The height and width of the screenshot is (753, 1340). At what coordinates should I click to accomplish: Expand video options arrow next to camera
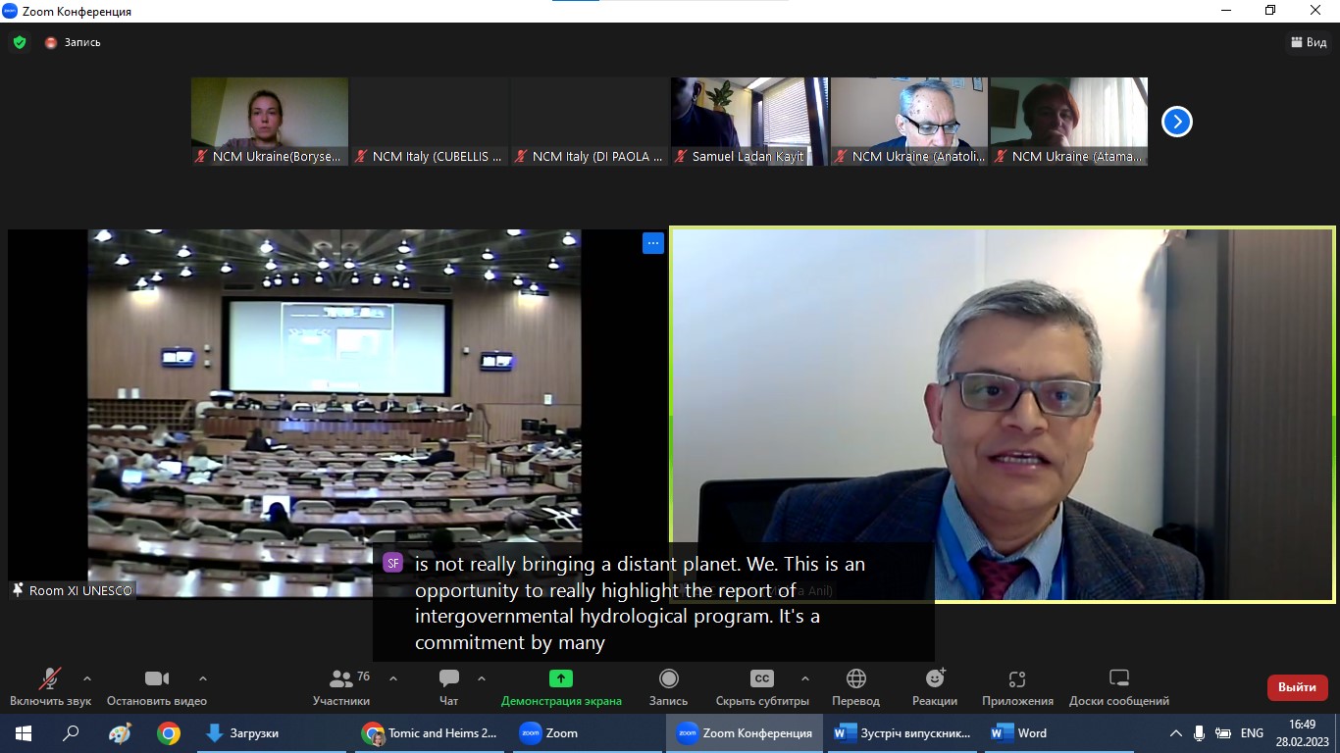[203, 678]
